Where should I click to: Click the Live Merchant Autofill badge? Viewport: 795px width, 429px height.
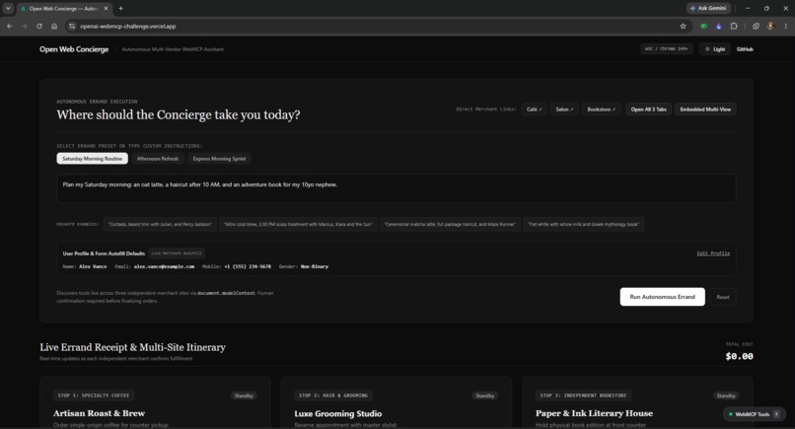[x=177, y=253]
